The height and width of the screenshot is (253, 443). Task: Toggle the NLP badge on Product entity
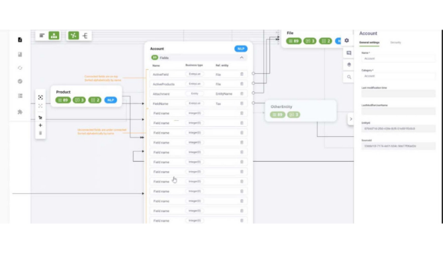(x=111, y=100)
